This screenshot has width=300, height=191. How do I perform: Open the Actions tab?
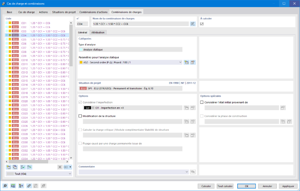coord(43,12)
